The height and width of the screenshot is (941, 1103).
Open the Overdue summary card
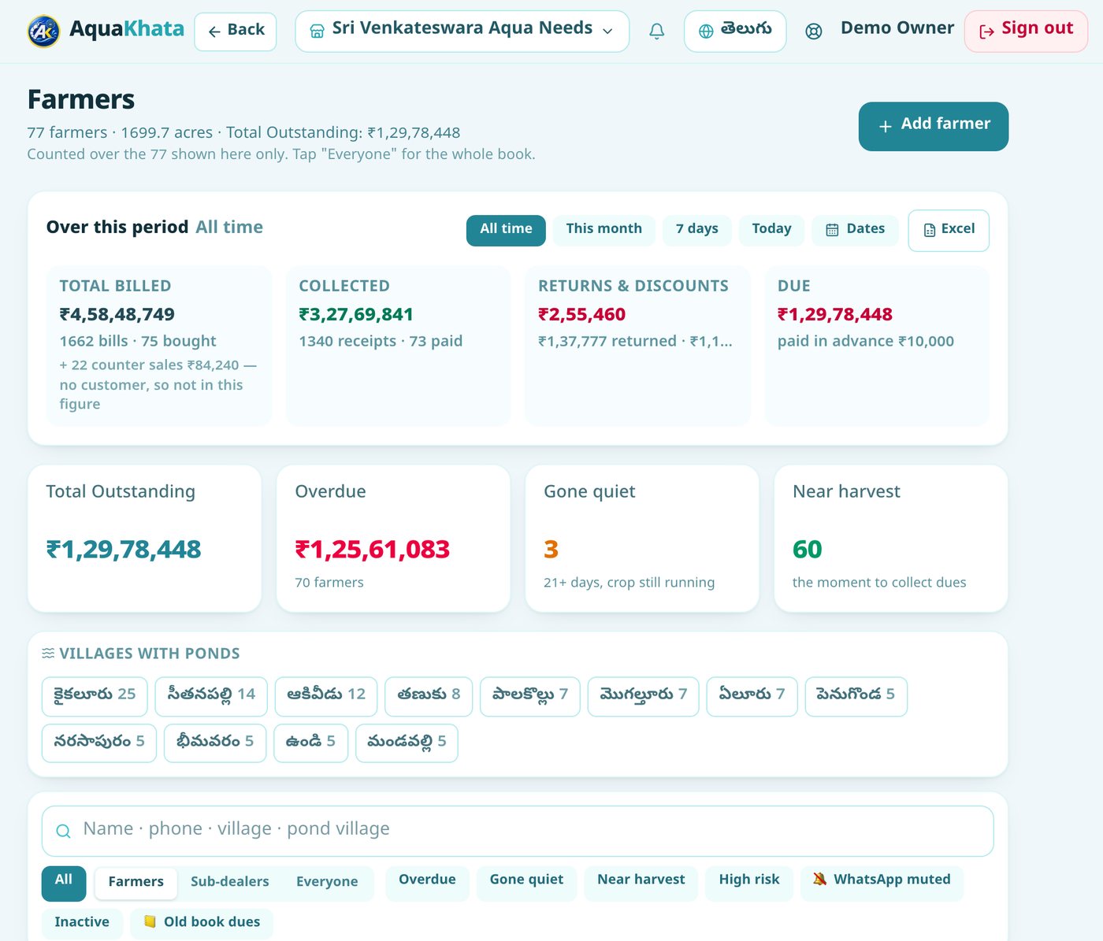[x=393, y=539]
